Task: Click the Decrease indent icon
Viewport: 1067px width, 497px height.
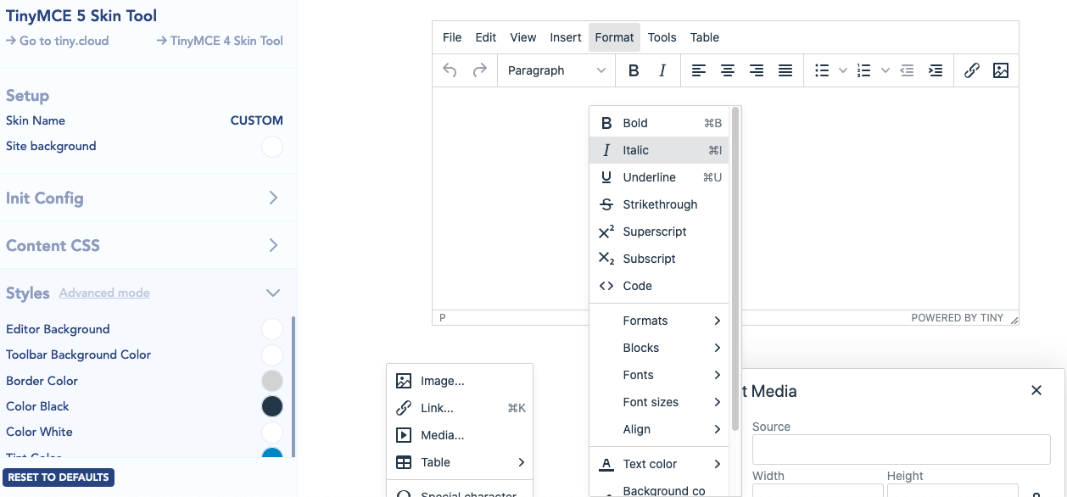Action: (907, 70)
